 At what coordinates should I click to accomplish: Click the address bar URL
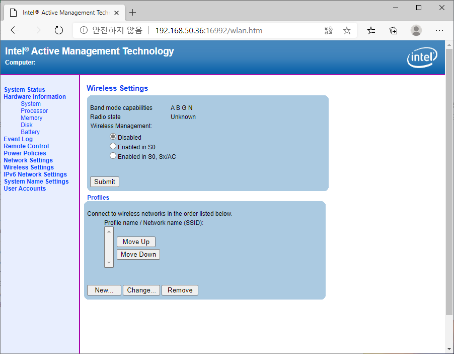point(209,30)
